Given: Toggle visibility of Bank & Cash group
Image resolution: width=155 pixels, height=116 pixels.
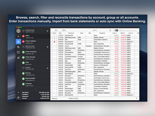Looking at the screenshot, I should 48,47.
